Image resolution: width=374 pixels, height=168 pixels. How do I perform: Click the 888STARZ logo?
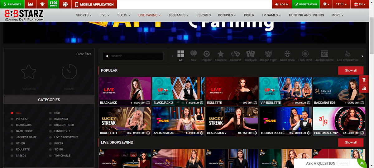click(x=24, y=15)
